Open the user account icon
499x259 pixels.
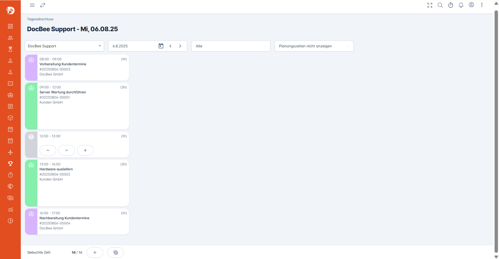[471, 5]
